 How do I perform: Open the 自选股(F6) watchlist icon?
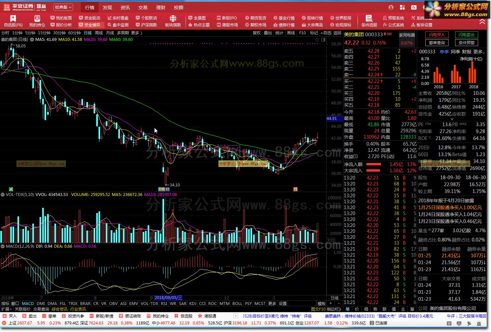13,21
